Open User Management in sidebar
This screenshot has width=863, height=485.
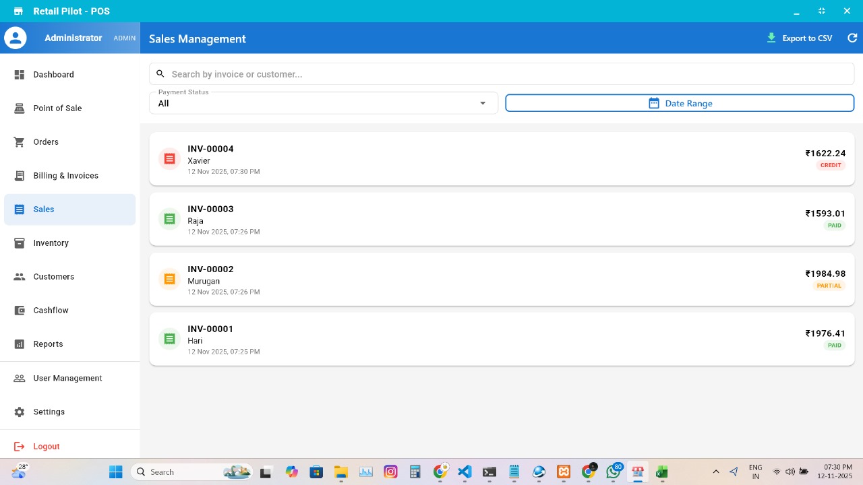[67, 379]
